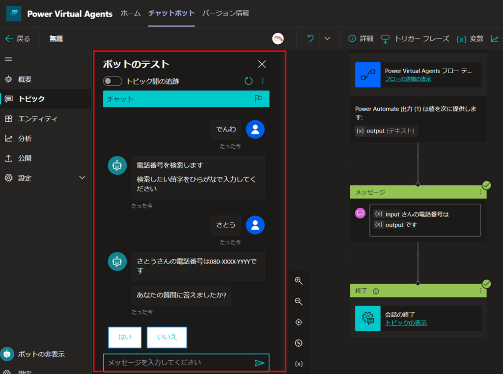Image resolution: width=503 pixels, height=374 pixels.
Task: Open フローの詳細の表示 link
Action: (x=408, y=79)
